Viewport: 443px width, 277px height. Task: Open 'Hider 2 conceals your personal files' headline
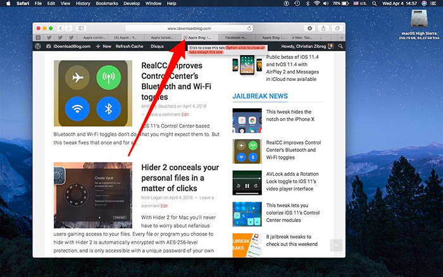[x=180, y=178]
